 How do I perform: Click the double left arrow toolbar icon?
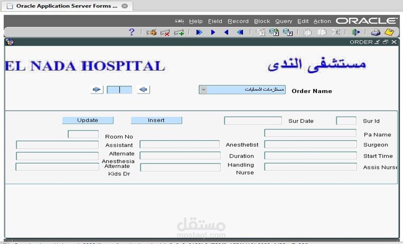(x=240, y=32)
